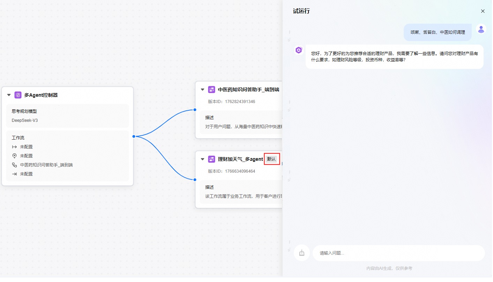The image size is (493, 282).
Task: Click the user avatar in the chat
Action: (x=481, y=29)
